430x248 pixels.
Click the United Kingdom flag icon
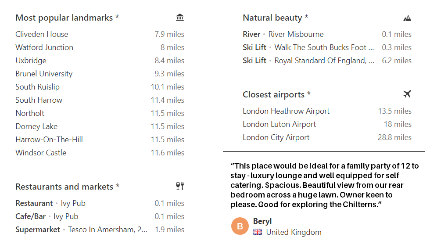point(258,232)
